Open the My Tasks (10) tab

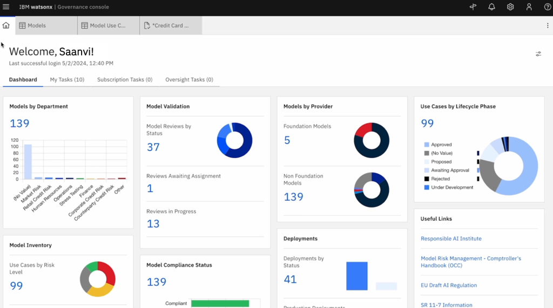pos(67,80)
